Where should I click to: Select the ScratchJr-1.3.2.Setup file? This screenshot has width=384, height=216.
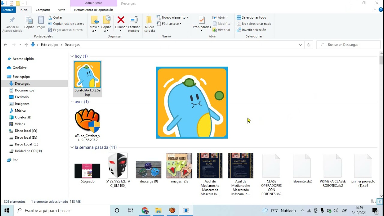(87, 79)
